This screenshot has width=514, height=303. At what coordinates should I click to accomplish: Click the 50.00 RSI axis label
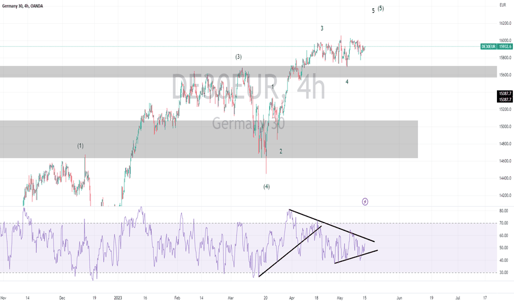pos(504,248)
